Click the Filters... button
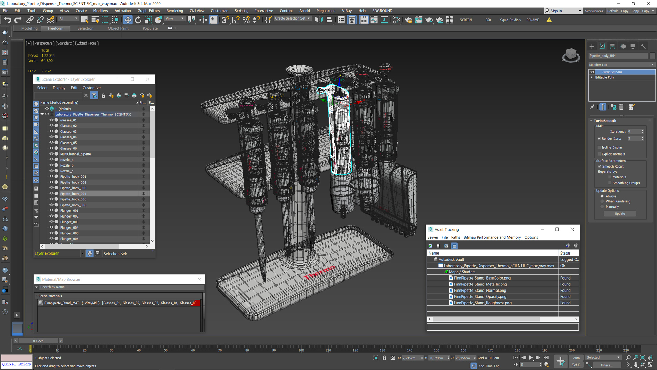657x370 pixels. (x=607, y=365)
